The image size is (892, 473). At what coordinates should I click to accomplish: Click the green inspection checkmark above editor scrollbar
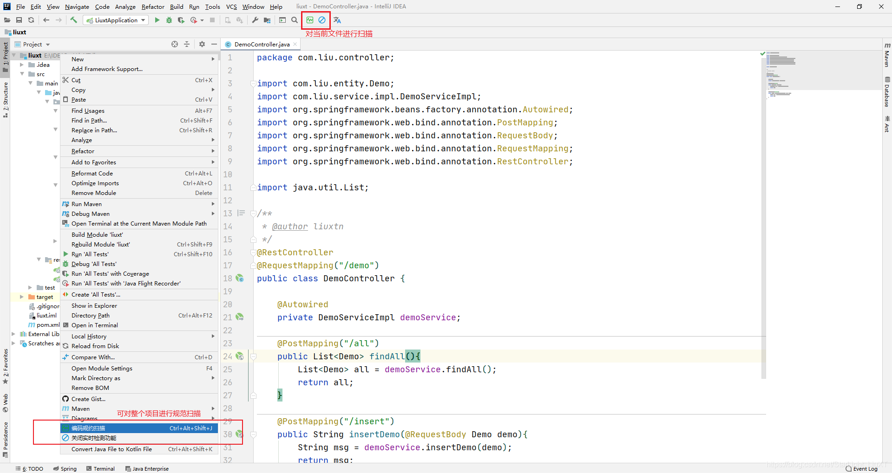pyautogui.click(x=762, y=54)
